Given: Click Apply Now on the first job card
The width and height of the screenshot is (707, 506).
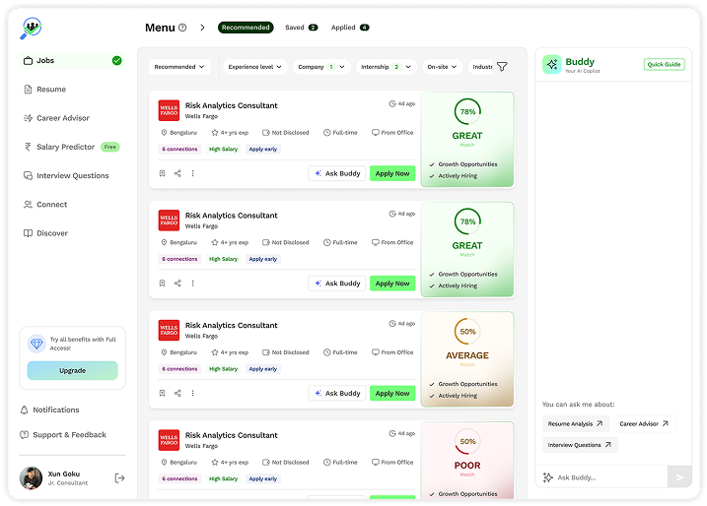Looking at the screenshot, I should tap(392, 173).
